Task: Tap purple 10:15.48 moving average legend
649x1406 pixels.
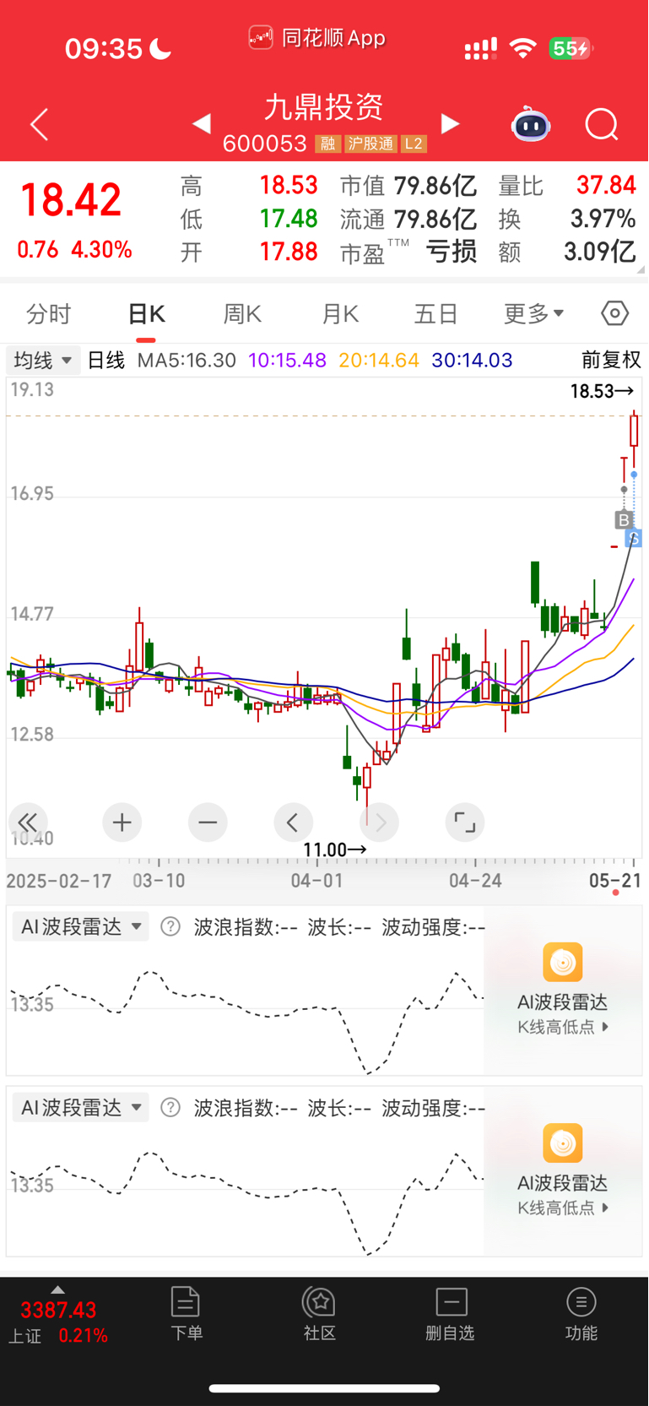Action: pos(287,361)
